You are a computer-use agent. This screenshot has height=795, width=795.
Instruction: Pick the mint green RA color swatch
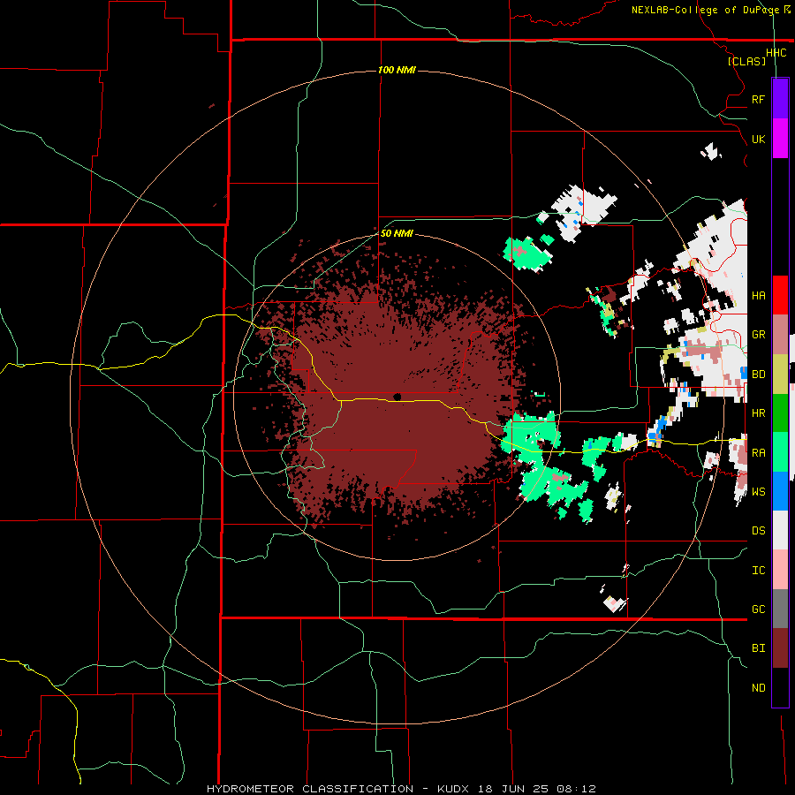780,452
